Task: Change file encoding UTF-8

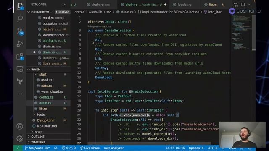Action: pos(212,148)
